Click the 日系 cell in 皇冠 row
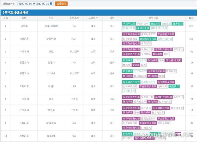 (x=112, y=52)
